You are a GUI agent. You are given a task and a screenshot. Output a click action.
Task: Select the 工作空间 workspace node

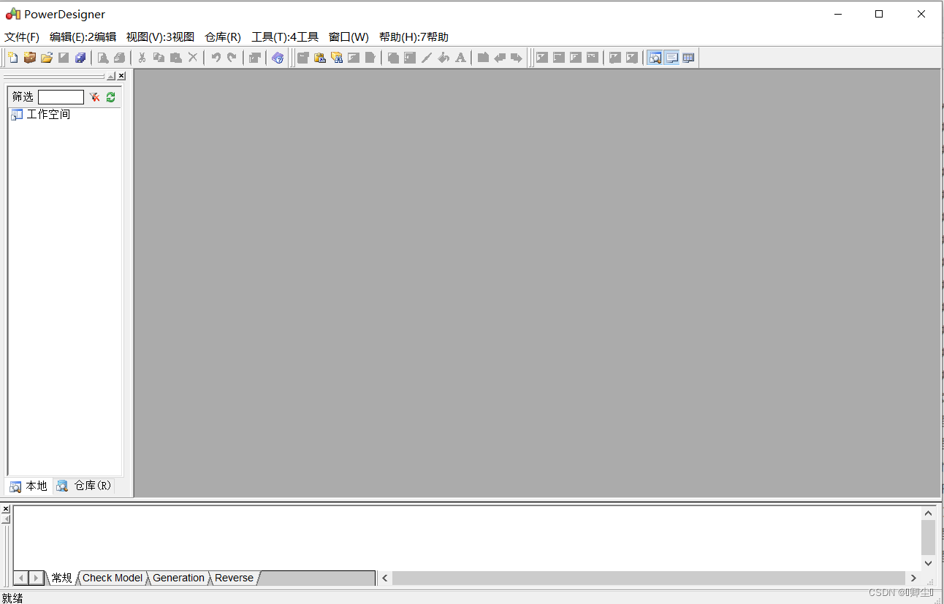point(47,114)
